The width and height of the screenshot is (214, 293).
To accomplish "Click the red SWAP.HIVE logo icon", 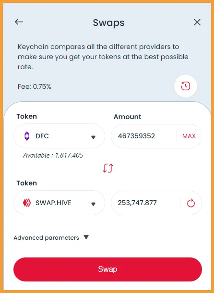I will point(27,203).
